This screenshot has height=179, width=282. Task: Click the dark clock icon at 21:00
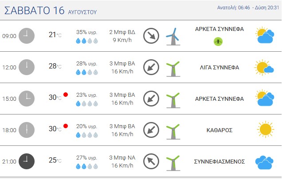tap(27, 160)
